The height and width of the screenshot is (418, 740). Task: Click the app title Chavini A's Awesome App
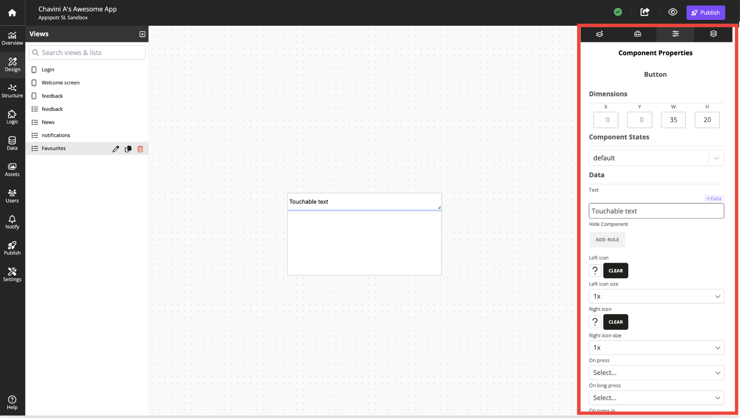click(x=78, y=9)
